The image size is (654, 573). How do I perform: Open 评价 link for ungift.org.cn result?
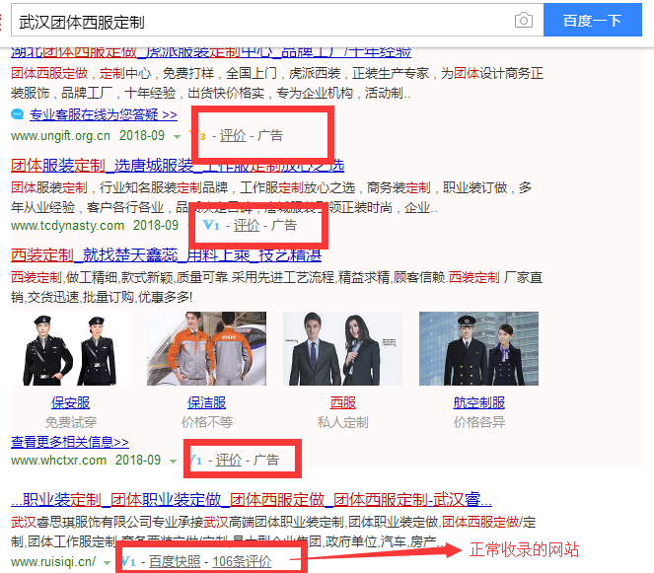(233, 135)
